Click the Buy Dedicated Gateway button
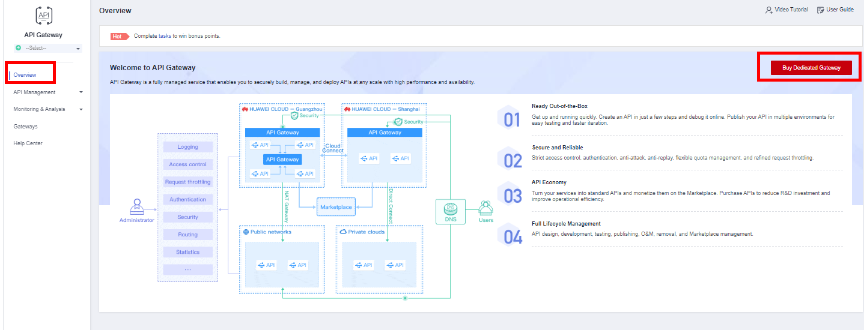The width and height of the screenshot is (864, 330). [811, 68]
